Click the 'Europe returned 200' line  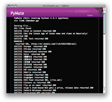tap(31, 46)
